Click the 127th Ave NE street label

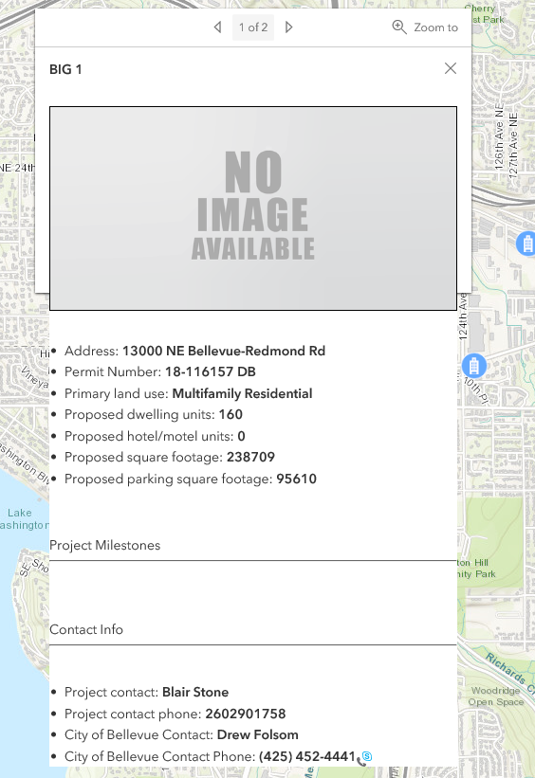click(x=513, y=146)
